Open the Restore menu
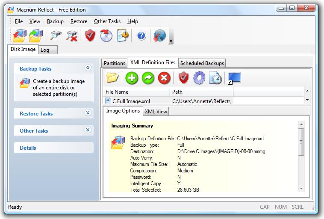 pyautogui.click(x=79, y=21)
